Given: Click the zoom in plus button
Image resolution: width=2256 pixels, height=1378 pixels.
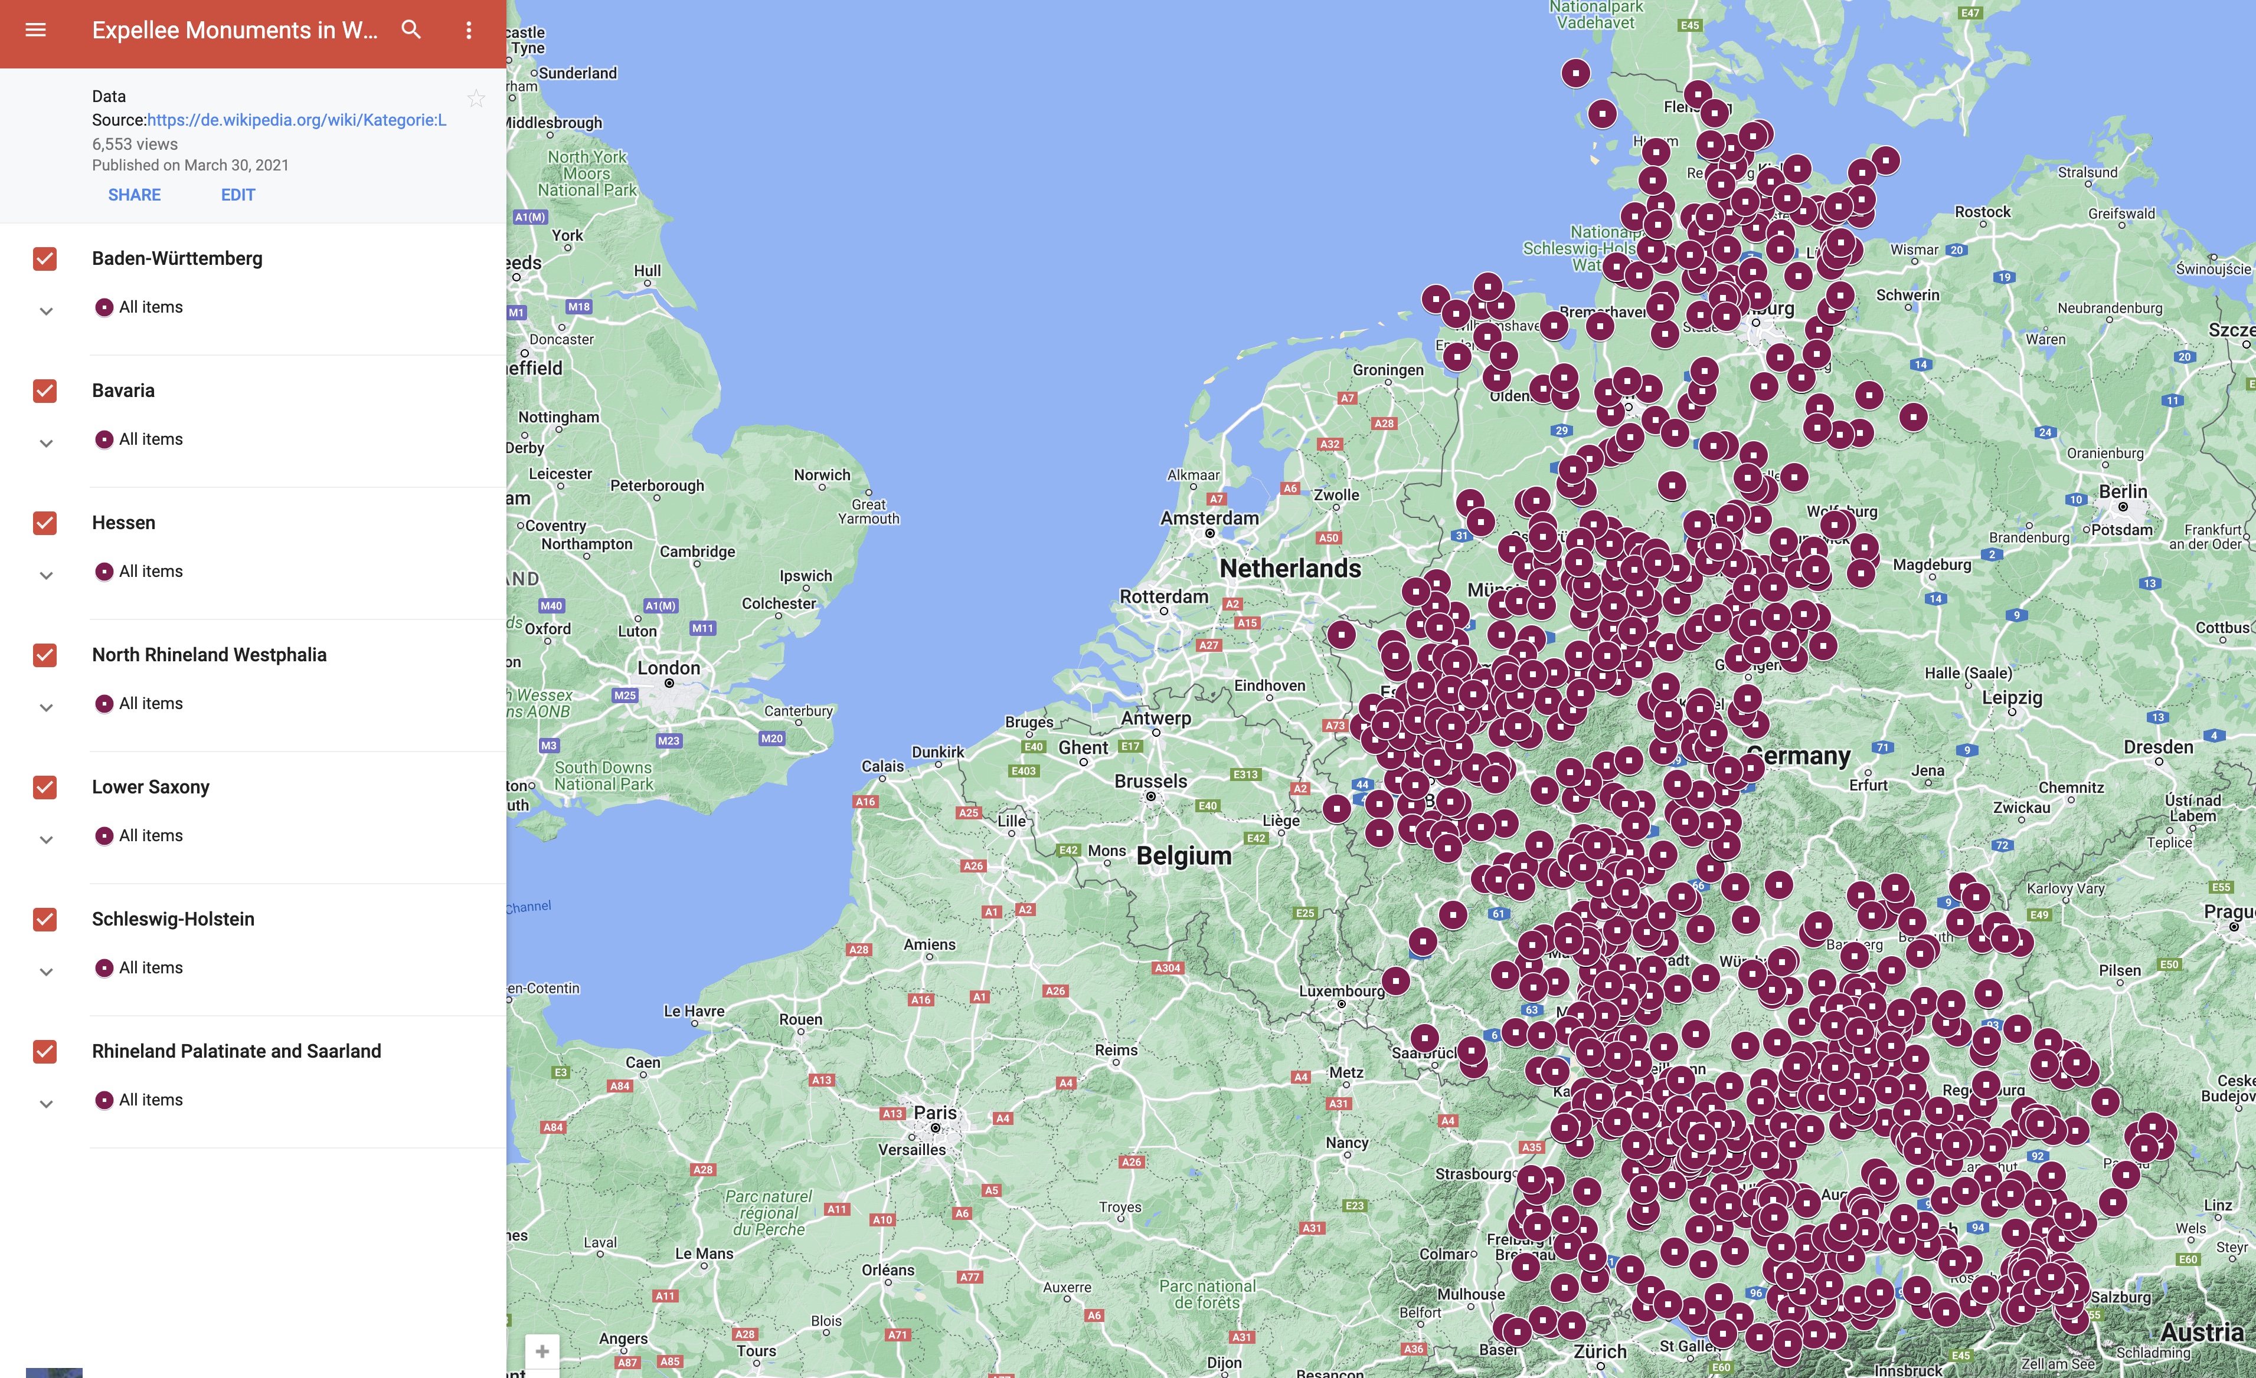Looking at the screenshot, I should [542, 1351].
